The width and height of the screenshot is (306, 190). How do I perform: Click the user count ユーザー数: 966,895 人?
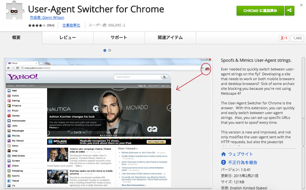tap(107, 25)
